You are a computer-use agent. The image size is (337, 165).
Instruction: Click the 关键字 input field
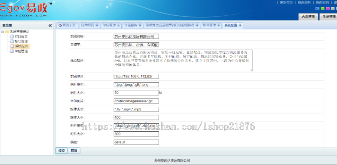pyautogui.click(x=136, y=45)
